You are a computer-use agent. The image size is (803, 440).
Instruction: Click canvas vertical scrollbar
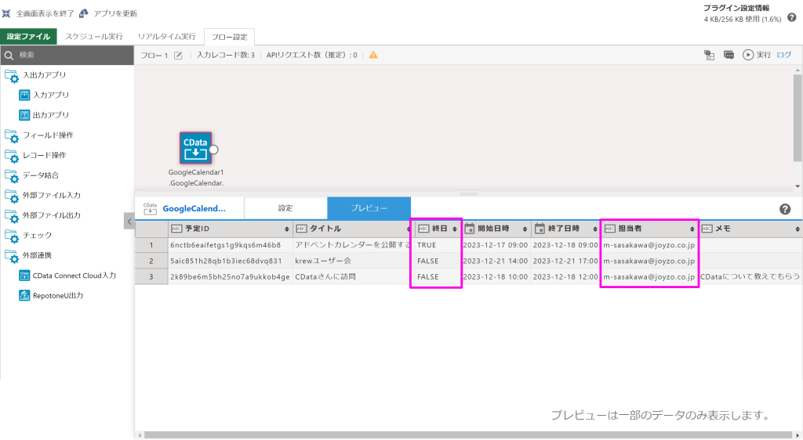click(798, 117)
